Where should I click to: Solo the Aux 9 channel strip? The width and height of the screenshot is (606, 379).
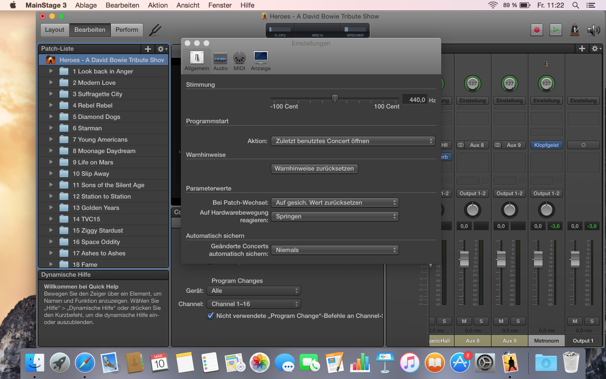pos(518,321)
